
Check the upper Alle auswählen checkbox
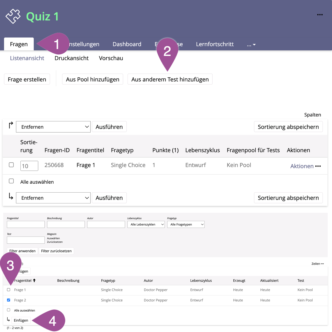(x=11, y=181)
